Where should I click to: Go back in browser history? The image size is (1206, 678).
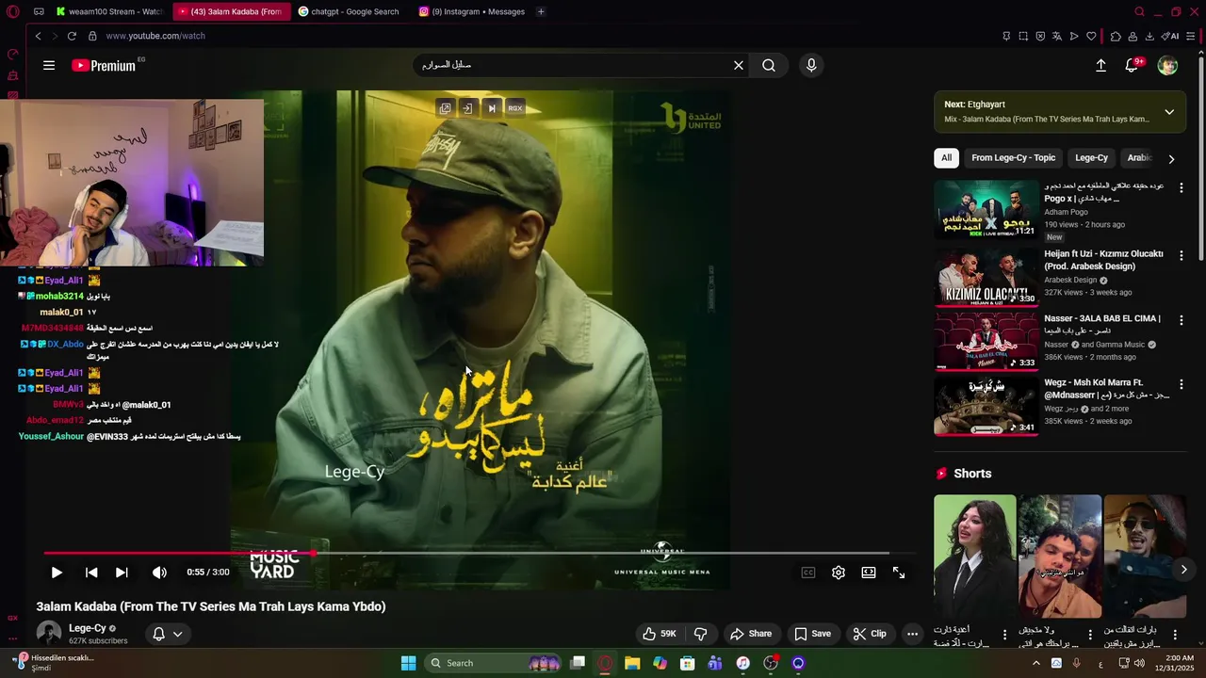(38, 36)
